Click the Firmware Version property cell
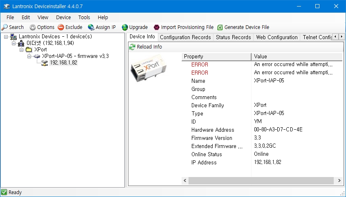 pos(211,138)
